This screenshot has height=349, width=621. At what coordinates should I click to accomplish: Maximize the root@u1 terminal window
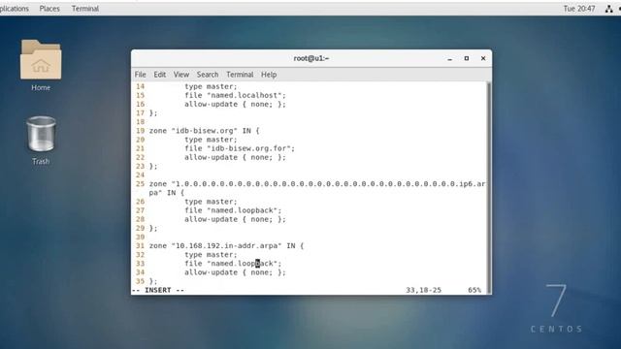(467, 58)
